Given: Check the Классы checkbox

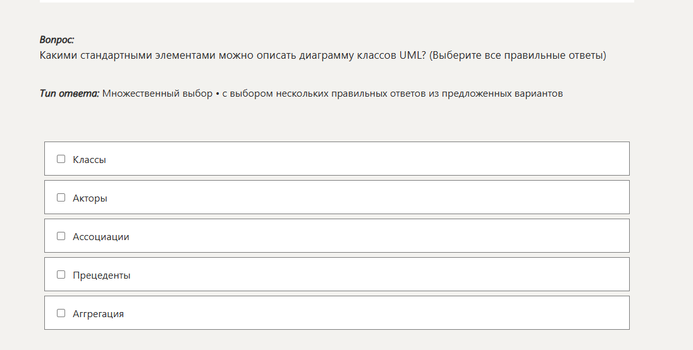Looking at the screenshot, I should [x=61, y=159].
